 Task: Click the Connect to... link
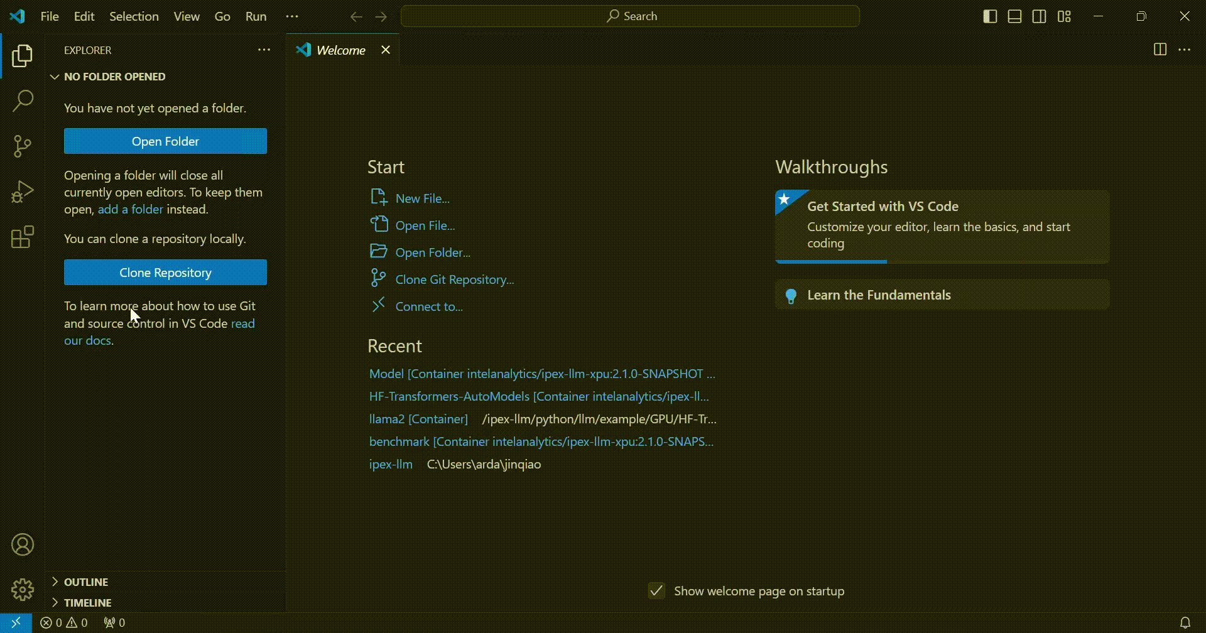click(429, 306)
